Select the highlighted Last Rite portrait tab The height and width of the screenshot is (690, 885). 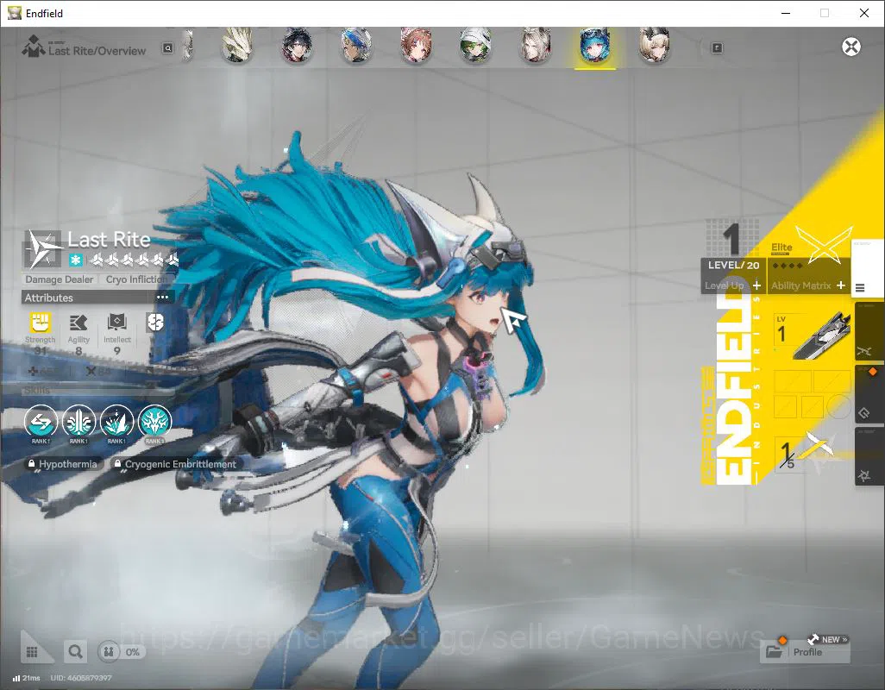click(x=595, y=47)
